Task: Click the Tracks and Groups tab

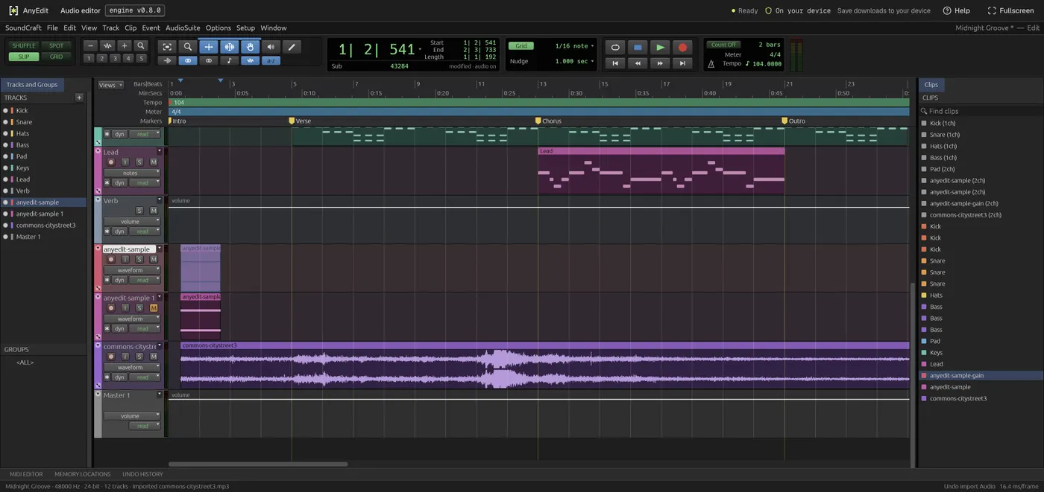Action: pyautogui.click(x=32, y=85)
